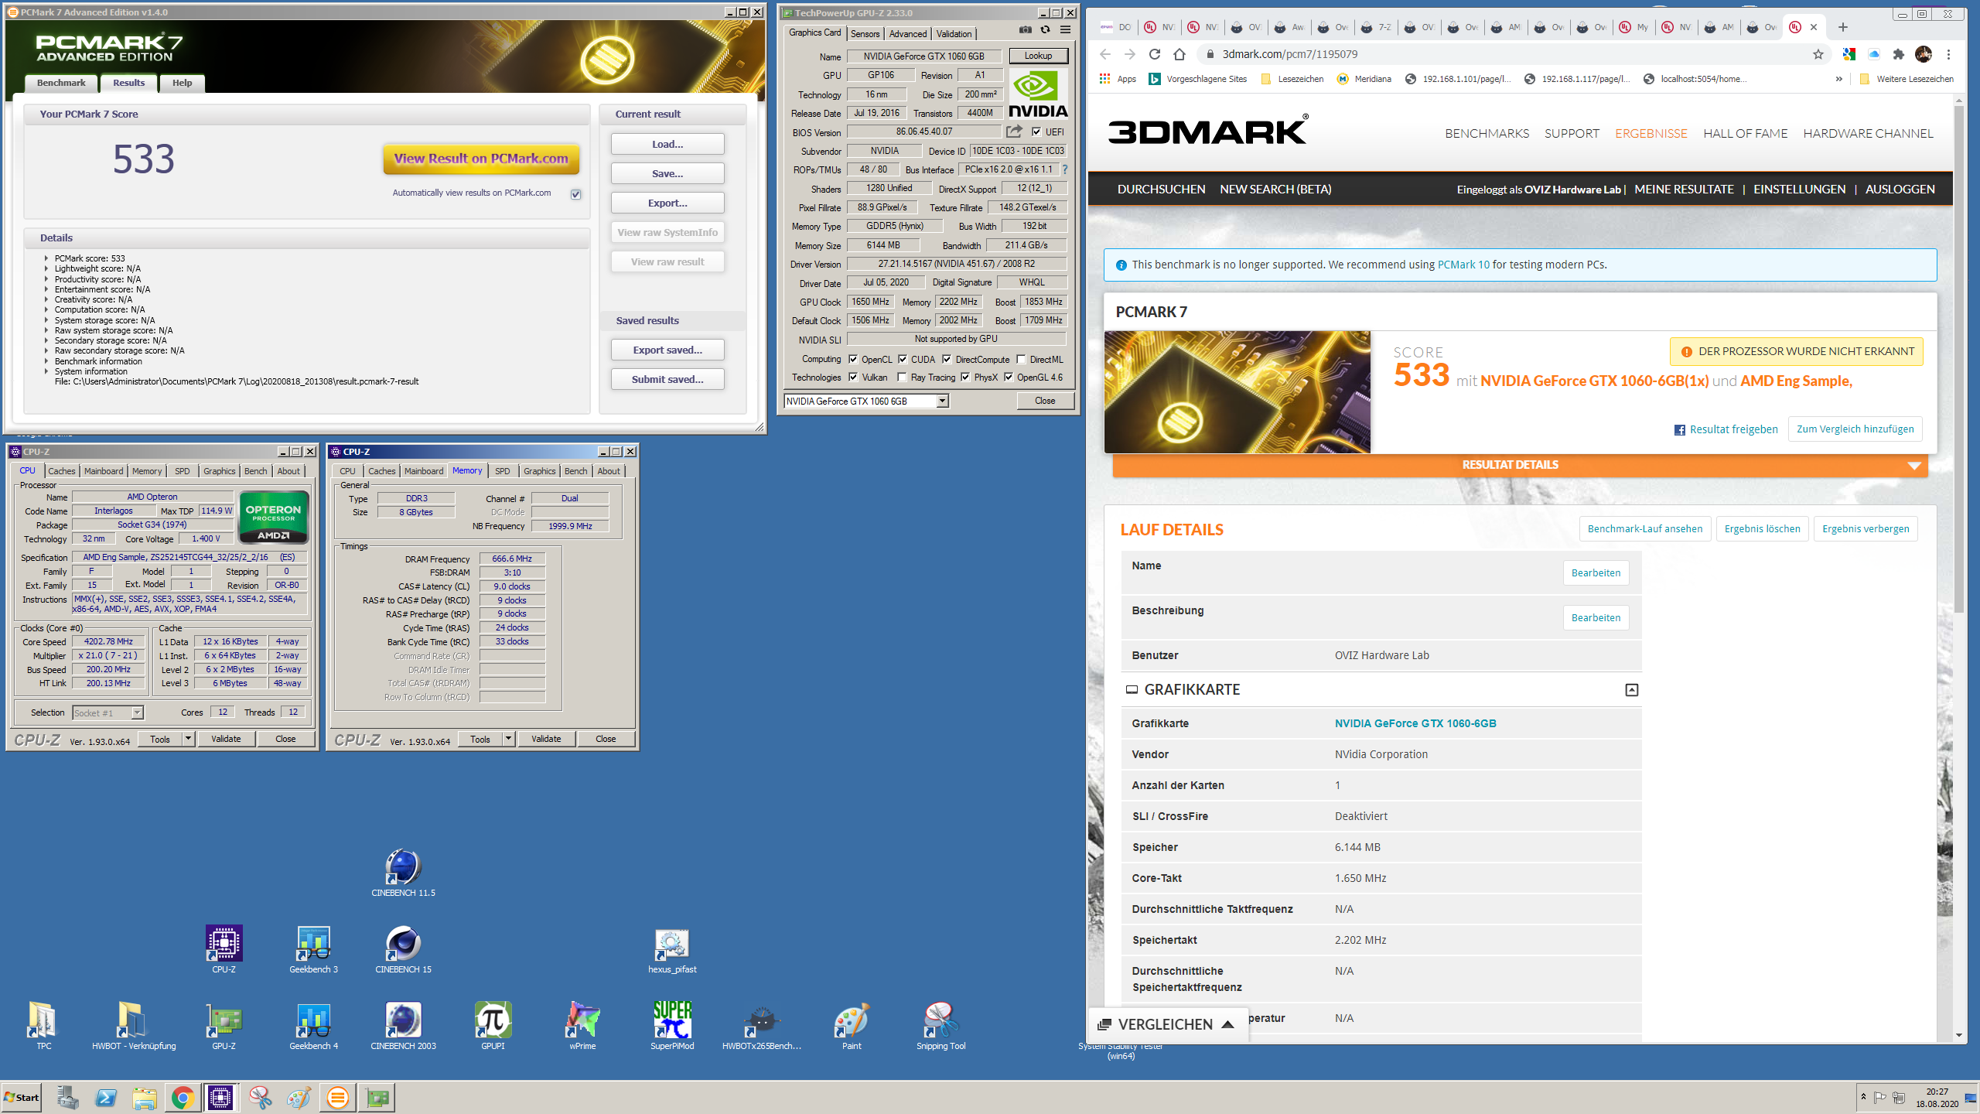
Task: Toggle the CUDA checkbox in GPU-Z
Action: coord(903,359)
